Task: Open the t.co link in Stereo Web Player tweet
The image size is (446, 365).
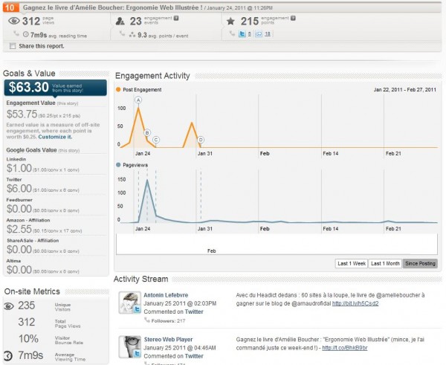Action: 345,348
